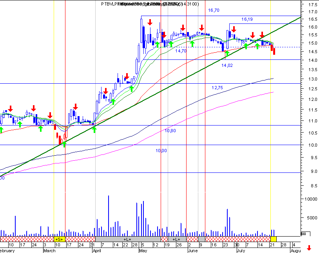
Task: Click the 12,75 level label
Action: 217,88
